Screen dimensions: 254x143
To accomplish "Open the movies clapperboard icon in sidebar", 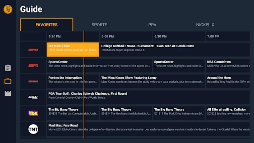I will pos(8,94).
